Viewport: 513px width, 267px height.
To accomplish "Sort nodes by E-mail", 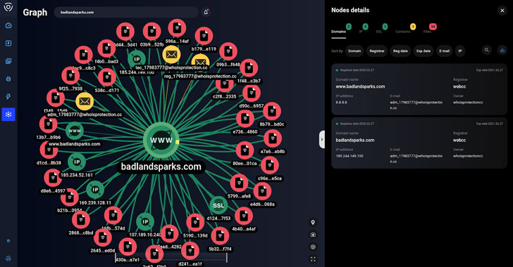I will (444, 51).
